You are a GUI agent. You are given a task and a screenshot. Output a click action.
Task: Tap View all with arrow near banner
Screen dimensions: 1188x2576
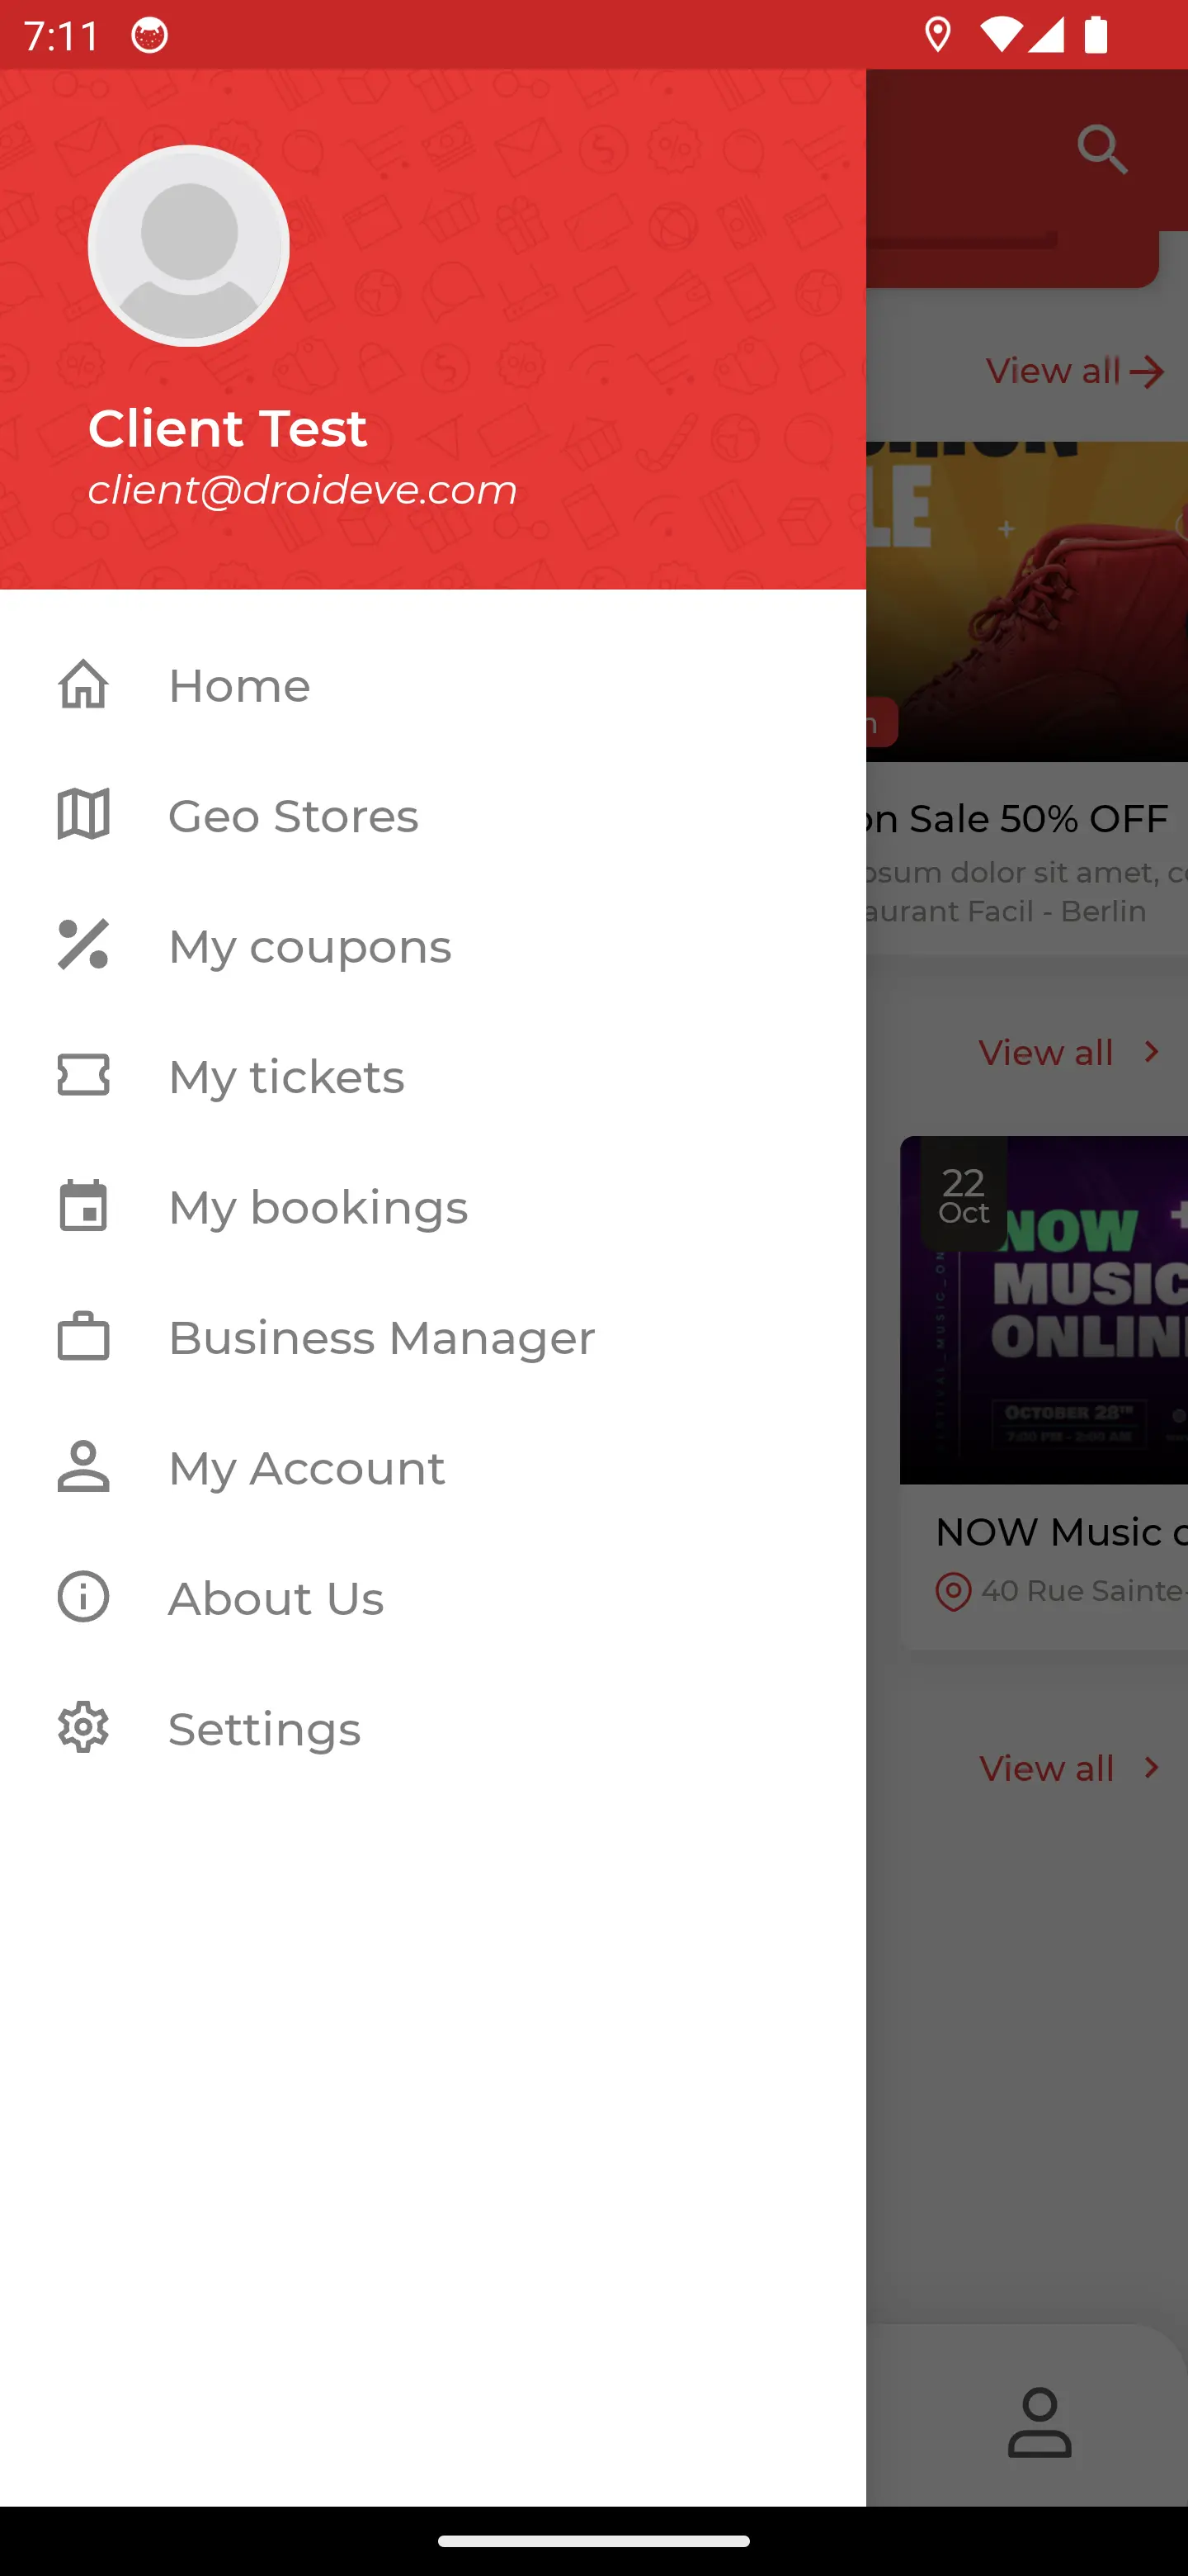pyautogui.click(x=1075, y=371)
